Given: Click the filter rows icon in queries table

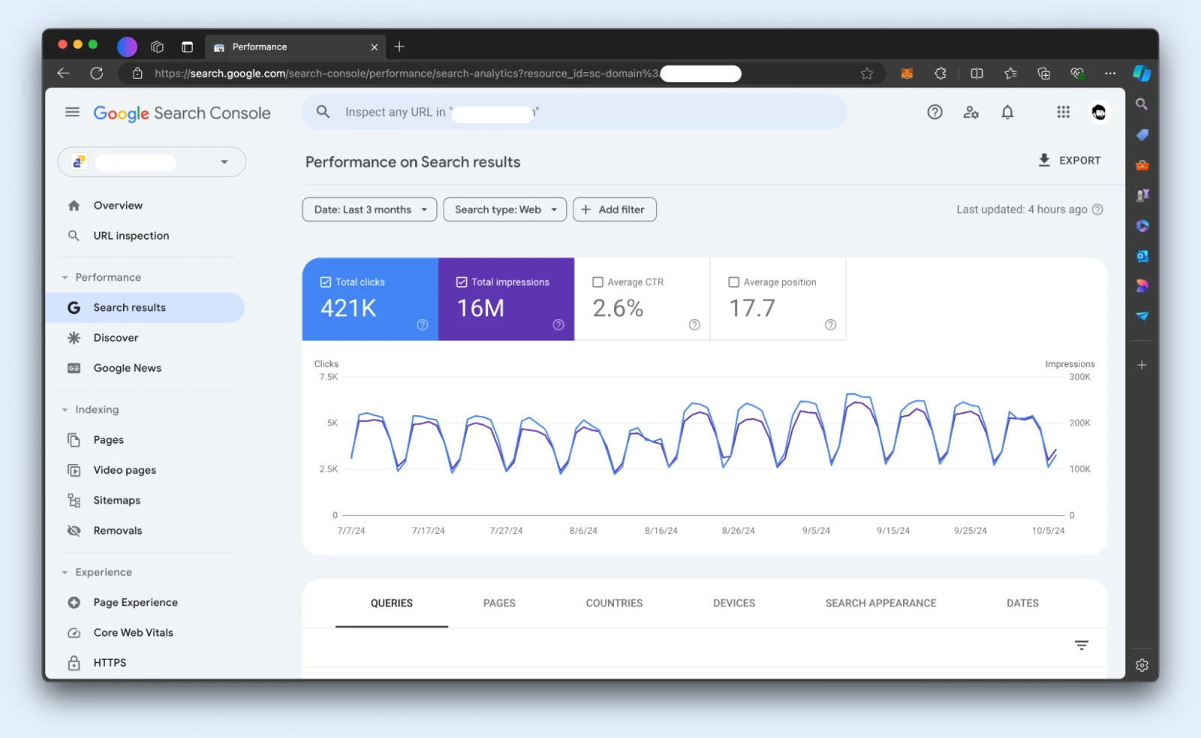Looking at the screenshot, I should [1081, 645].
